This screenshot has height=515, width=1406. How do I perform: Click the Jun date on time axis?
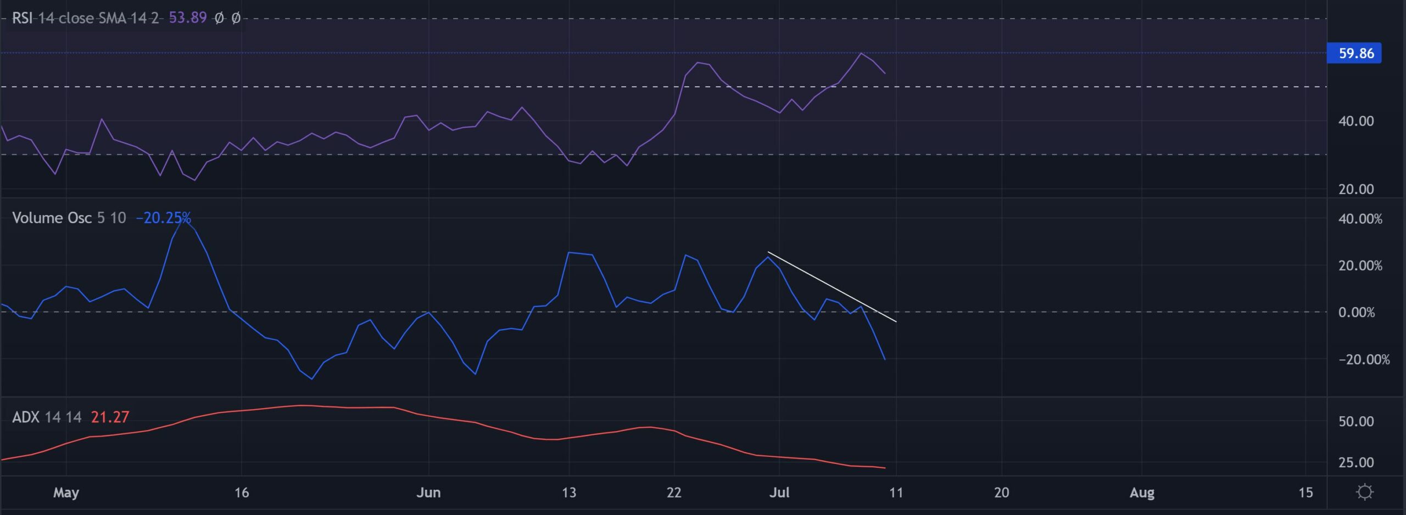[428, 493]
